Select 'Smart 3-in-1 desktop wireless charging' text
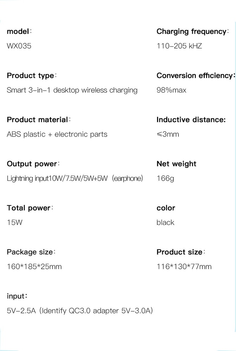The image size is (236, 351). 72,90
